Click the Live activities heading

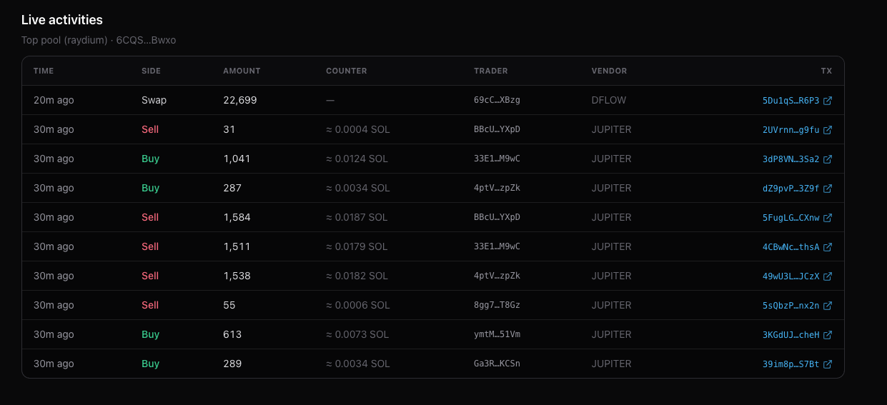tap(62, 20)
